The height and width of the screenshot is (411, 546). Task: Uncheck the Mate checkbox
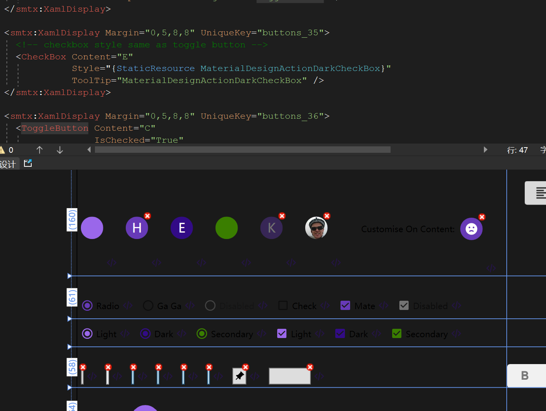click(x=345, y=305)
